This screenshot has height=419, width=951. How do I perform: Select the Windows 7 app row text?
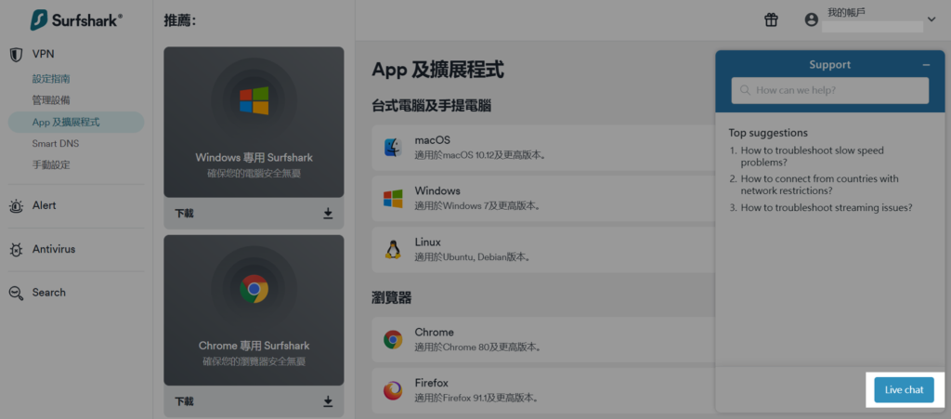point(477,198)
